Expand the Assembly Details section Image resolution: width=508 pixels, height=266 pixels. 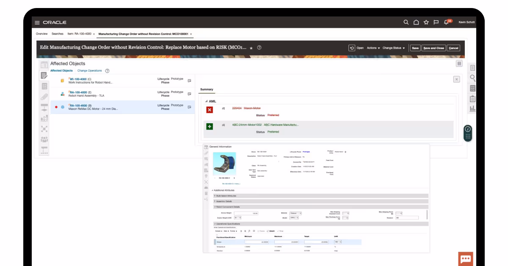pyautogui.click(x=215, y=201)
